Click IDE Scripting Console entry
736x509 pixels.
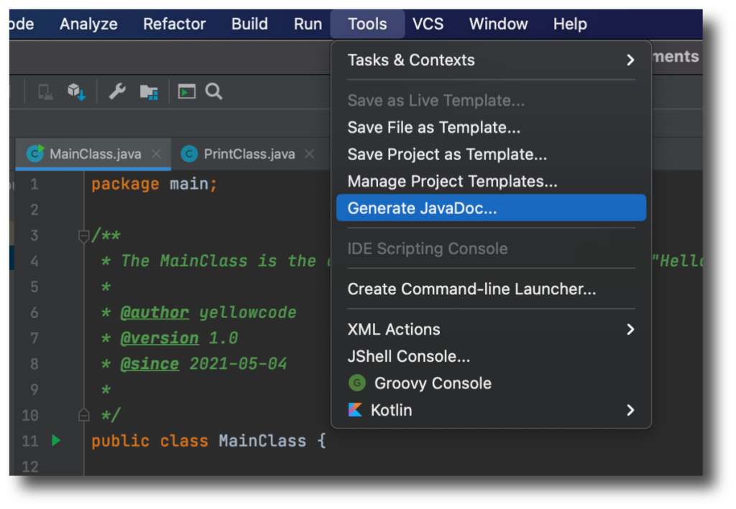[x=491, y=248]
